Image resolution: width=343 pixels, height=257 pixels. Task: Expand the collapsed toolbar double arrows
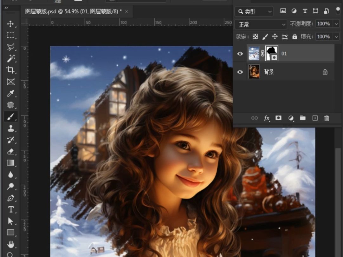click(6, 8)
